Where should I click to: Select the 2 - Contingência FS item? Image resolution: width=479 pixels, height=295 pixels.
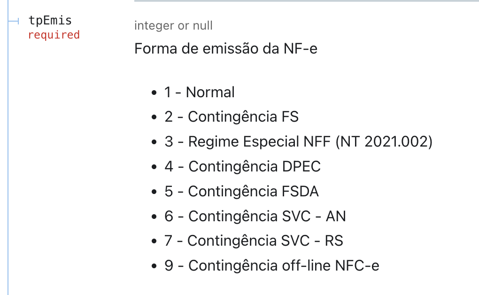click(x=232, y=117)
